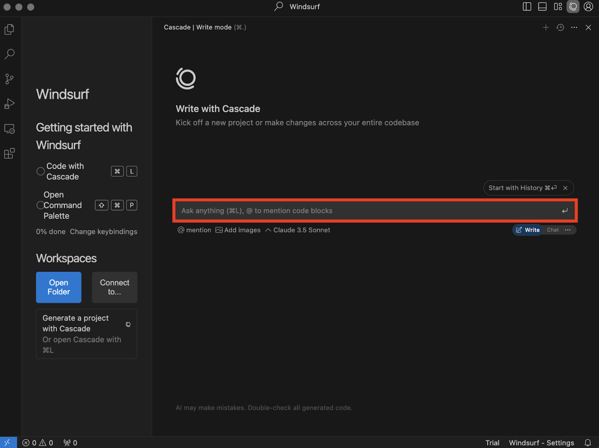The height and width of the screenshot is (448, 599).
Task: Open the Remote Explorer view
Action: click(x=9, y=129)
